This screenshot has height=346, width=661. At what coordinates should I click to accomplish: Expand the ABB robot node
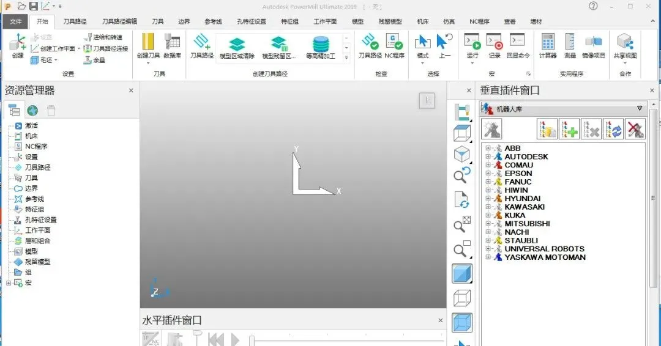(x=488, y=148)
